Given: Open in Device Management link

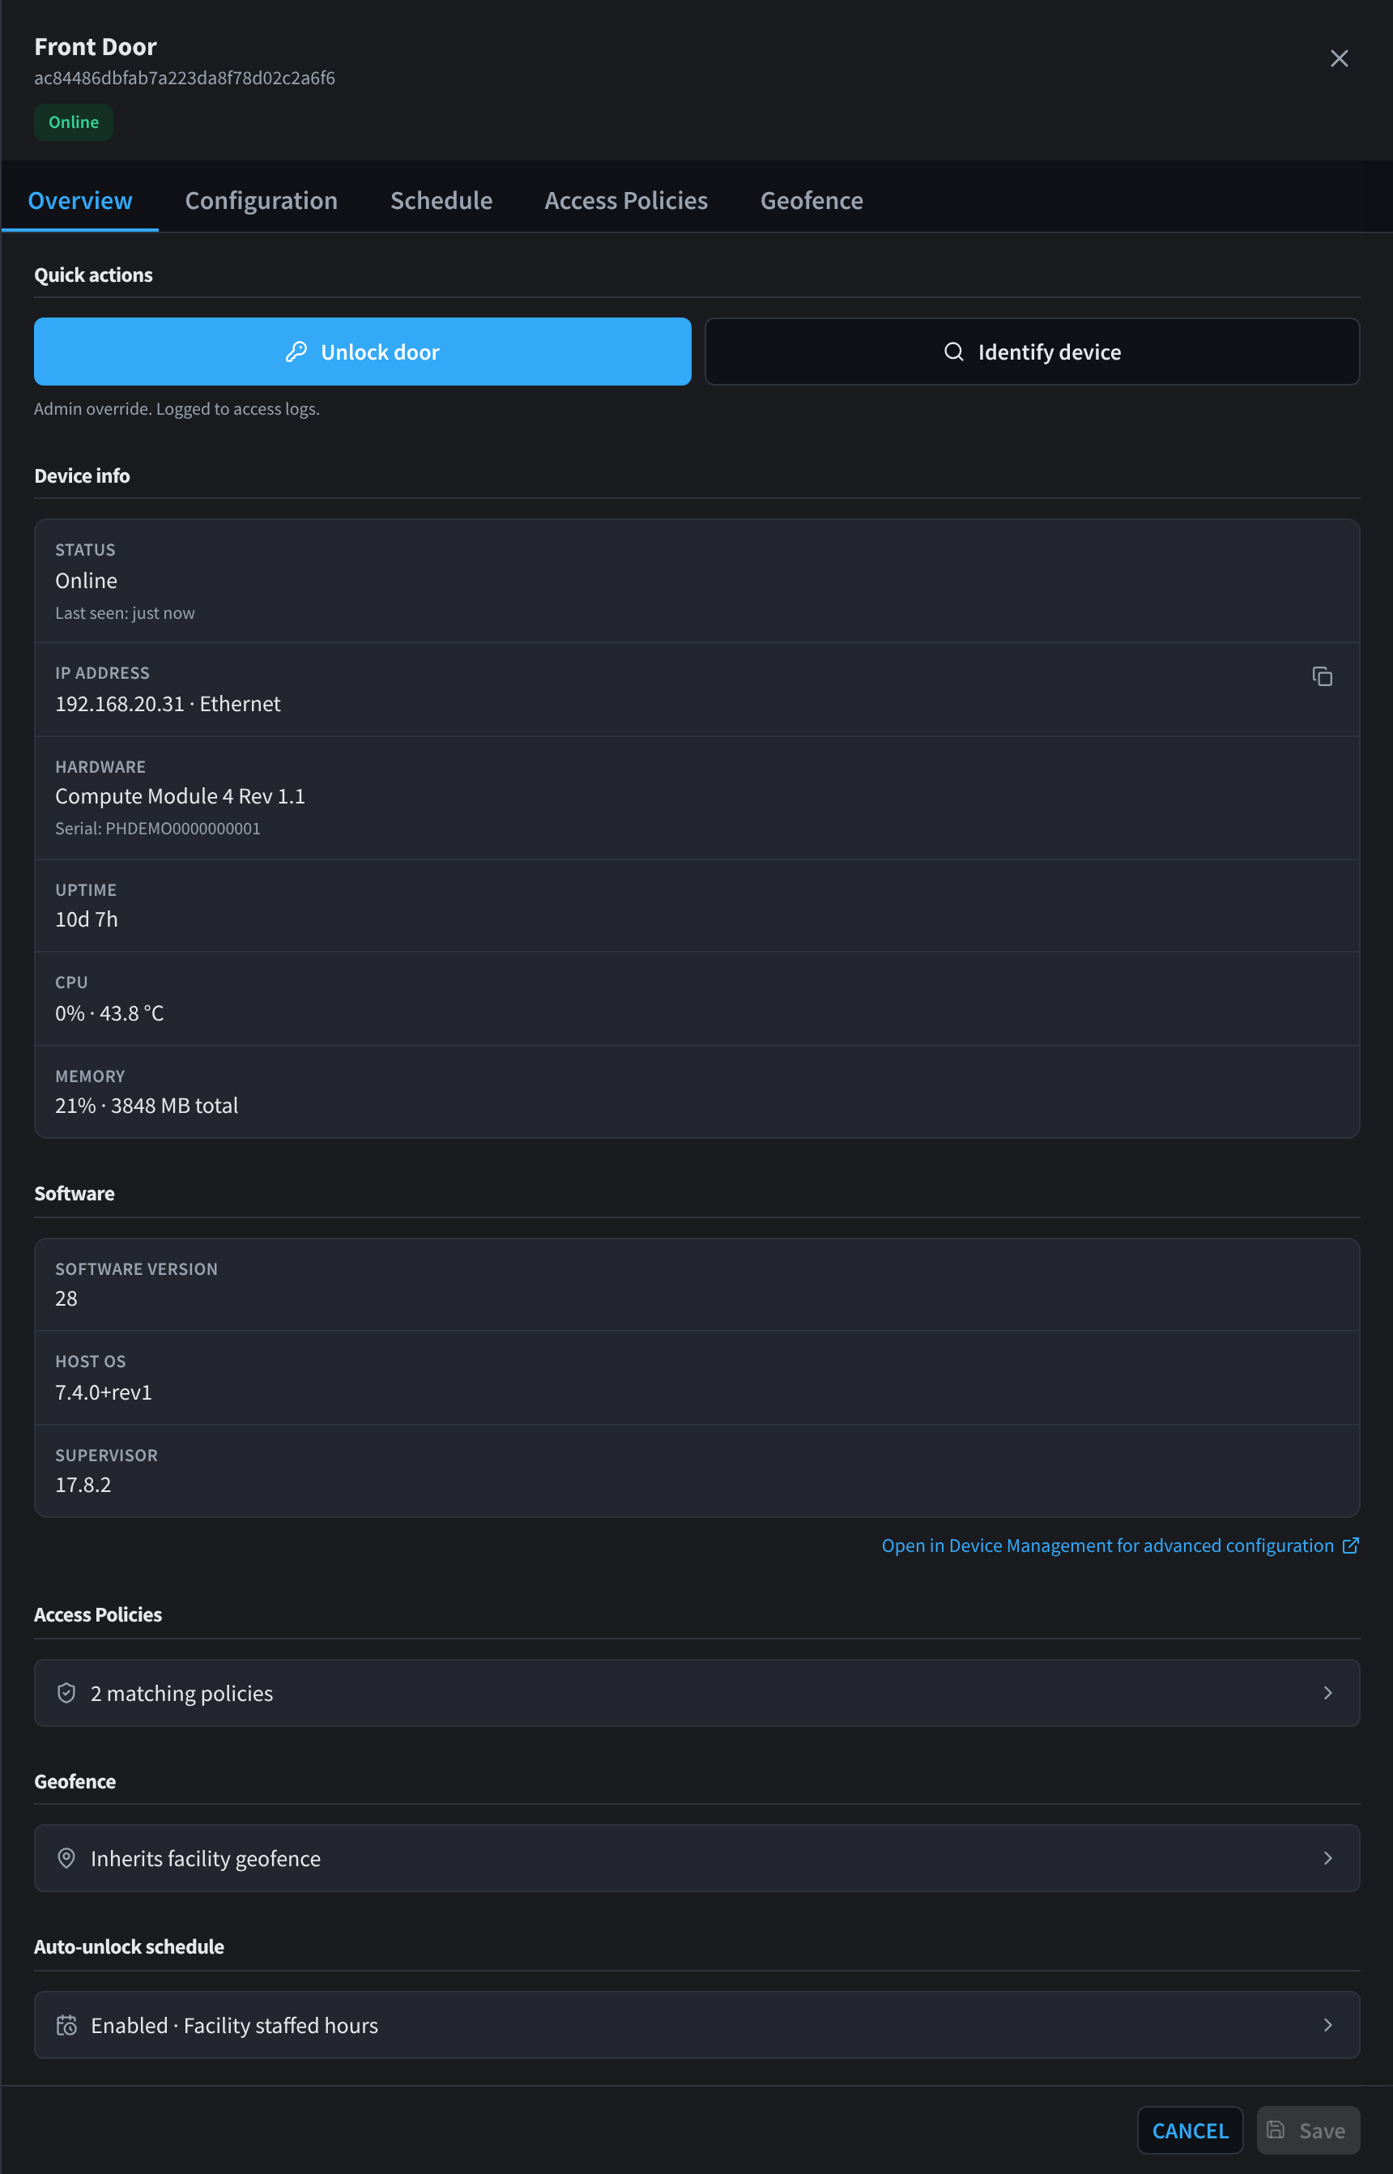Looking at the screenshot, I should (1120, 1545).
